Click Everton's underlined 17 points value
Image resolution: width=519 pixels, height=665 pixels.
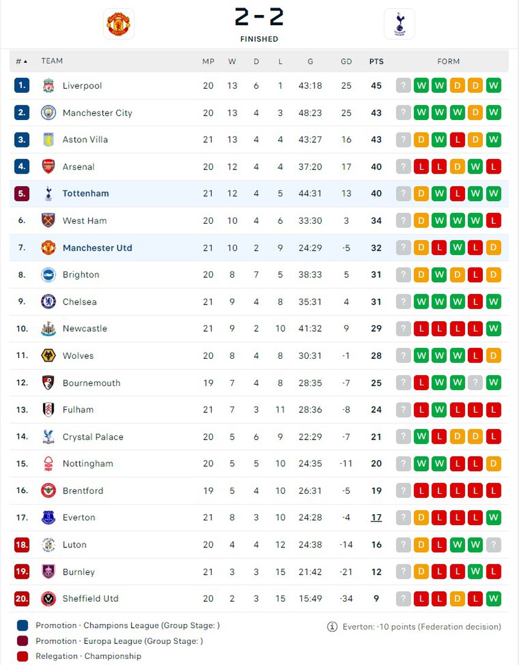pos(376,517)
